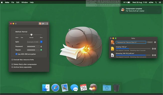
Task: Open the Downloads folder in the Dock
Action: coord(107,88)
